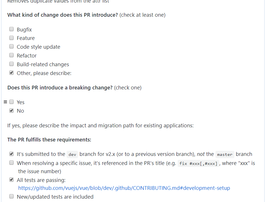
Task: Tick Yes for breaking change
Action: tap(12, 102)
